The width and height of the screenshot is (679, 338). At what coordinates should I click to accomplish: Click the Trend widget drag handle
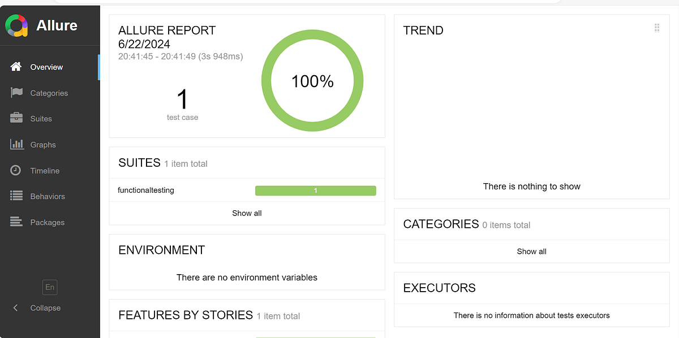click(x=657, y=27)
